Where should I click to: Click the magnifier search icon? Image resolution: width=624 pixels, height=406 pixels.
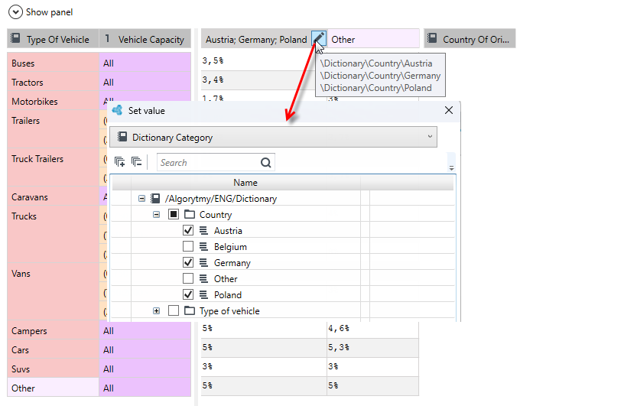(266, 162)
